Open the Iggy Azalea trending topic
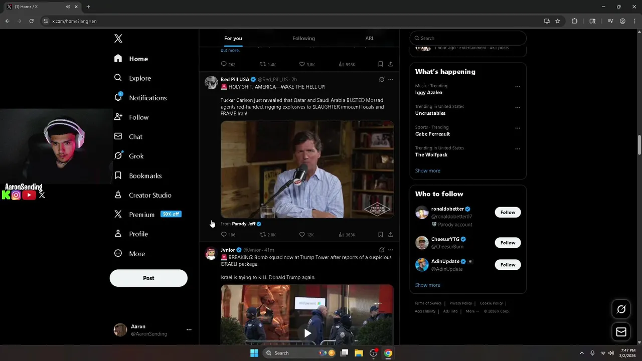 coord(428,93)
